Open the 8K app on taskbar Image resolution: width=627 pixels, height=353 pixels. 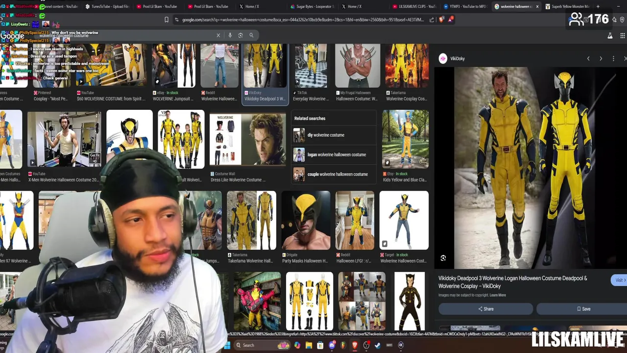[401, 345]
